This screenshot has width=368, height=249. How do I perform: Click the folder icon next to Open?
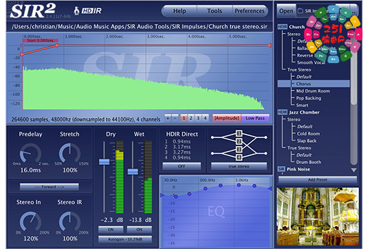(x=300, y=11)
